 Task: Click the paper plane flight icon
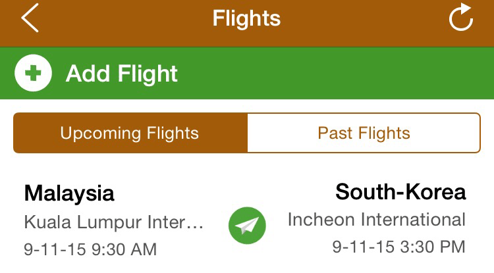coord(247,226)
